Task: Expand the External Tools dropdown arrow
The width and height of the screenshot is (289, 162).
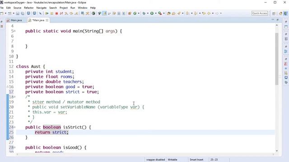Action: click(163, 13)
